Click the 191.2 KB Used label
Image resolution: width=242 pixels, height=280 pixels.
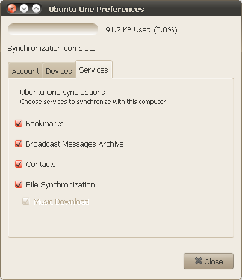(x=140, y=30)
